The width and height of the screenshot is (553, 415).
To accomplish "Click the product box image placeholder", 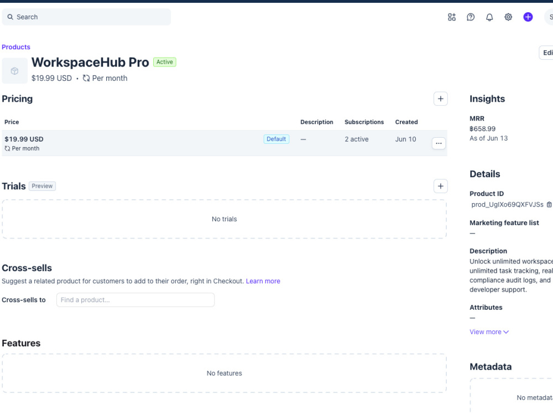I will [x=14, y=71].
